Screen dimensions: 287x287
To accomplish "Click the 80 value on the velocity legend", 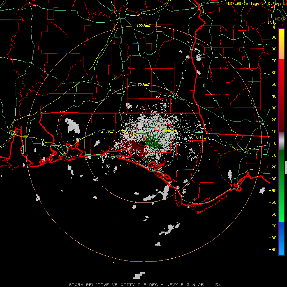I will pos(274,49).
